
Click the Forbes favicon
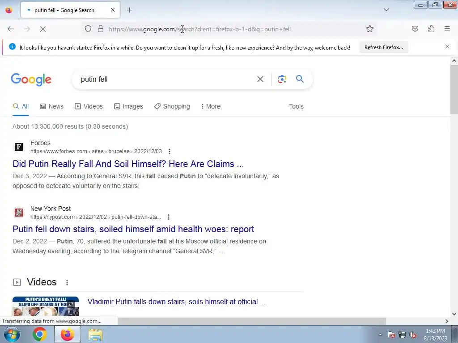[19, 146]
